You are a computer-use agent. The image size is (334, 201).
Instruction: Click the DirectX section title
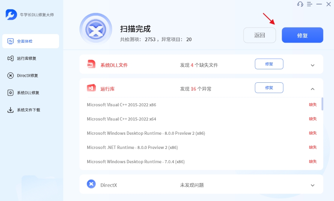108,185
